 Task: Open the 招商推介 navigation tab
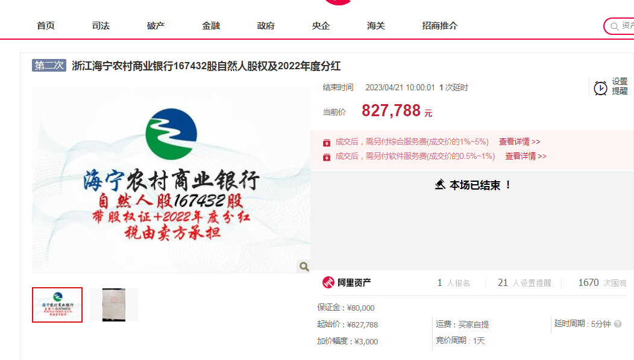point(439,26)
